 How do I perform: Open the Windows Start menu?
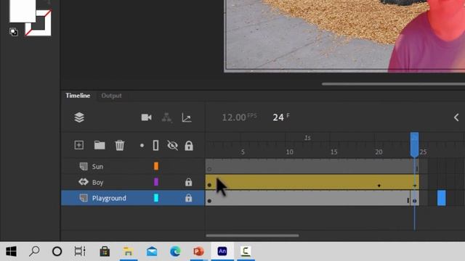click(x=12, y=252)
